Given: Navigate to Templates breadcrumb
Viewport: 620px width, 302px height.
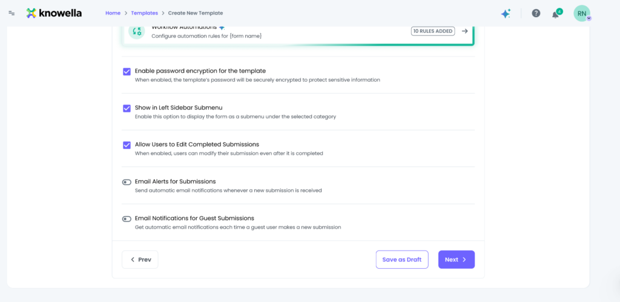Looking at the screenshot, I should tap(144, 13).
